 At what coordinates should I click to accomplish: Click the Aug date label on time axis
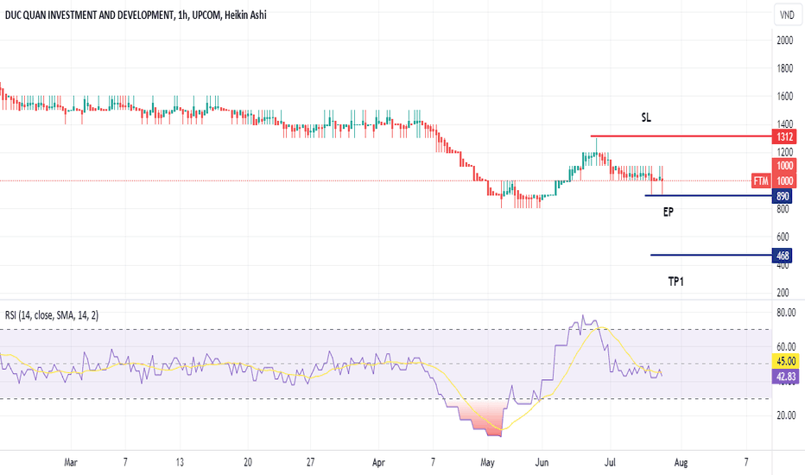681,462
